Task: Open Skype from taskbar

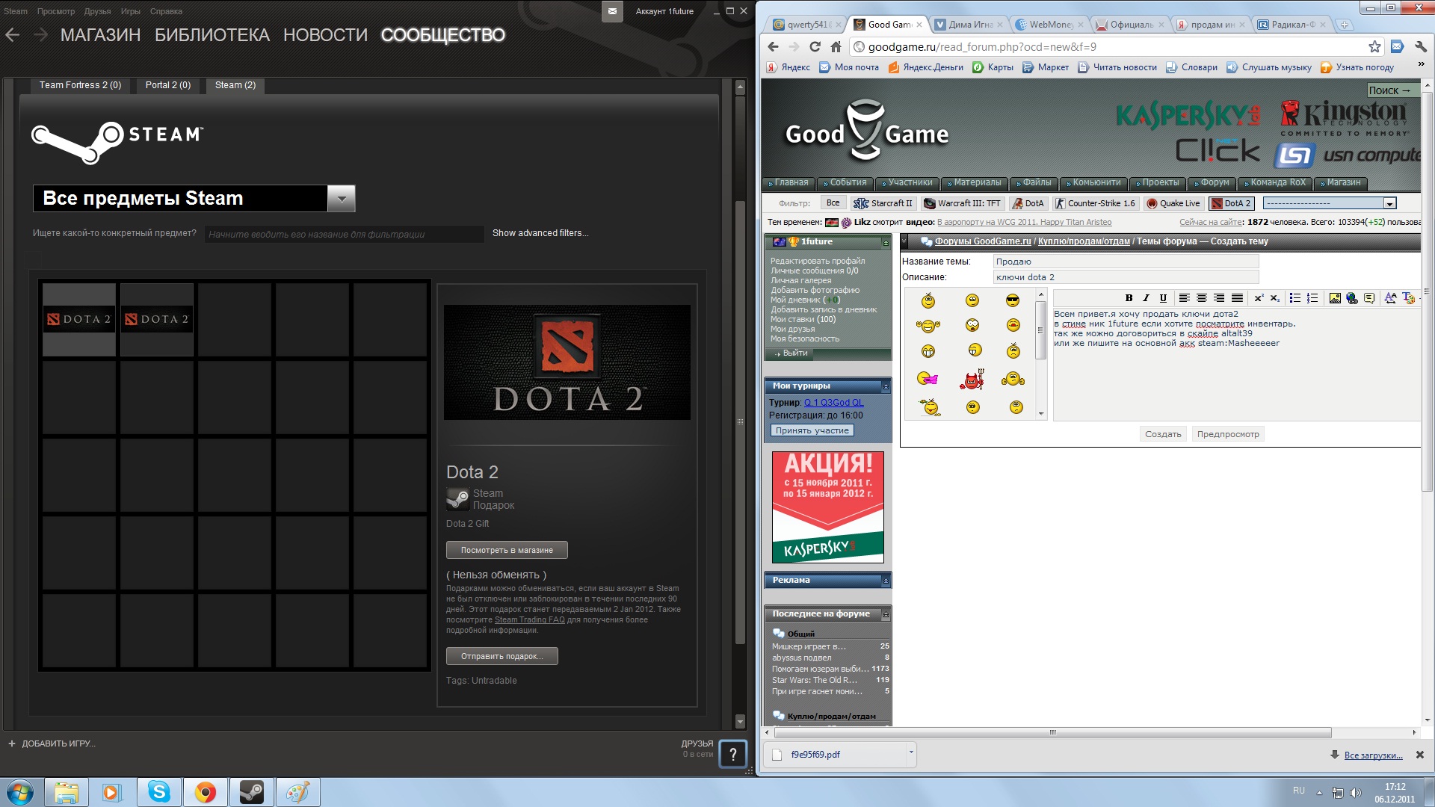Action: click(158, 792)
